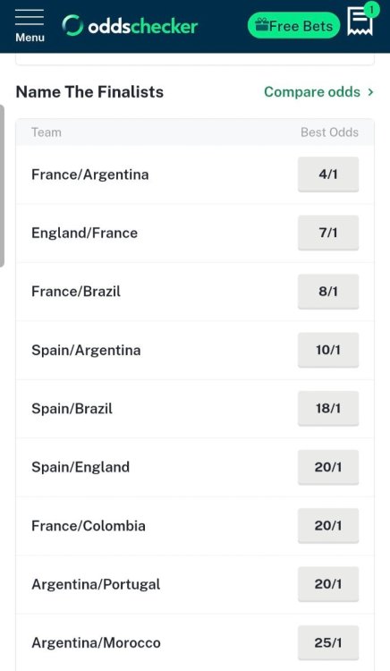Click the oddschecker logo
Image resolution: width=390 pixels, height=671 pixels.
(x=130, y=26)
